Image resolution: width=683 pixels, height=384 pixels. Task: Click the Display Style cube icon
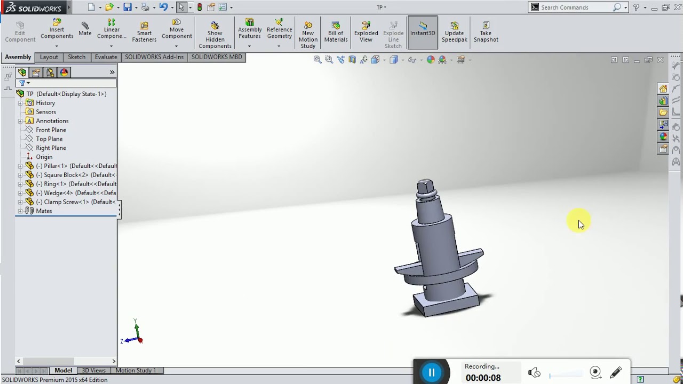(393, 60)
